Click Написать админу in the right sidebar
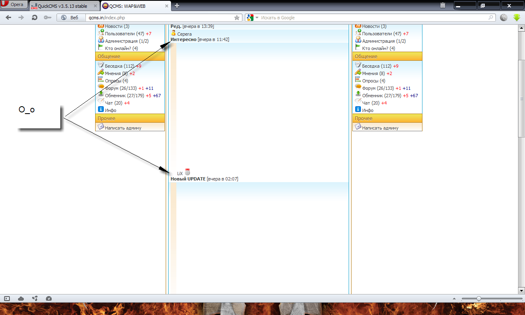Screen dimensions: 525x315 380,128
